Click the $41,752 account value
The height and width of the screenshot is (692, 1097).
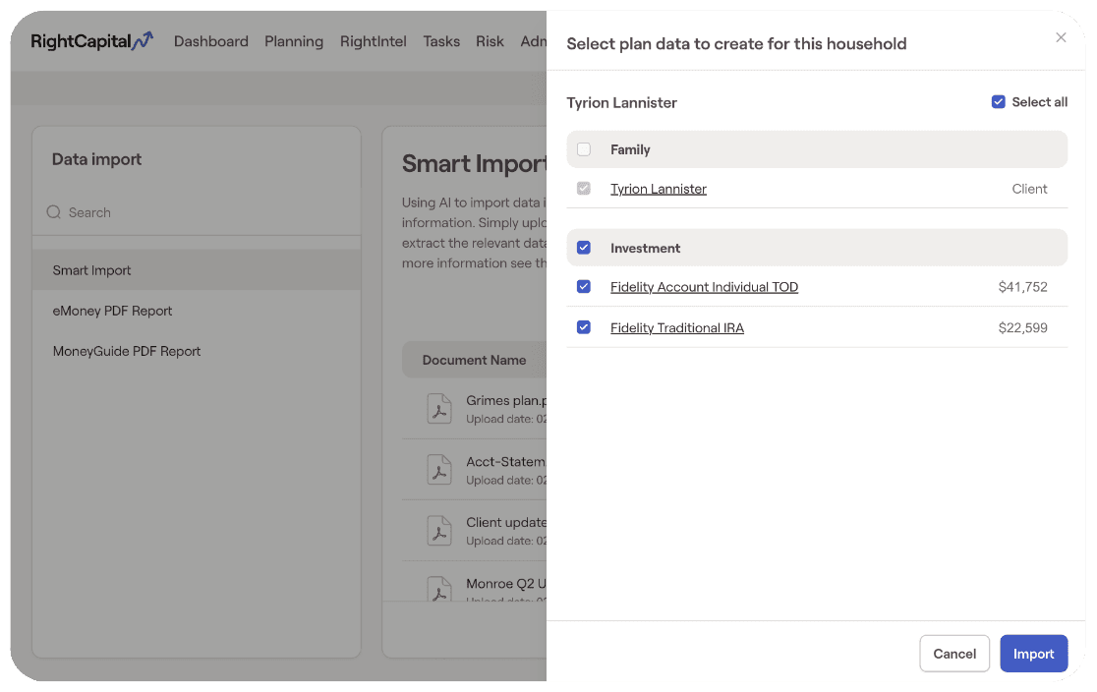click(1022, 287)
